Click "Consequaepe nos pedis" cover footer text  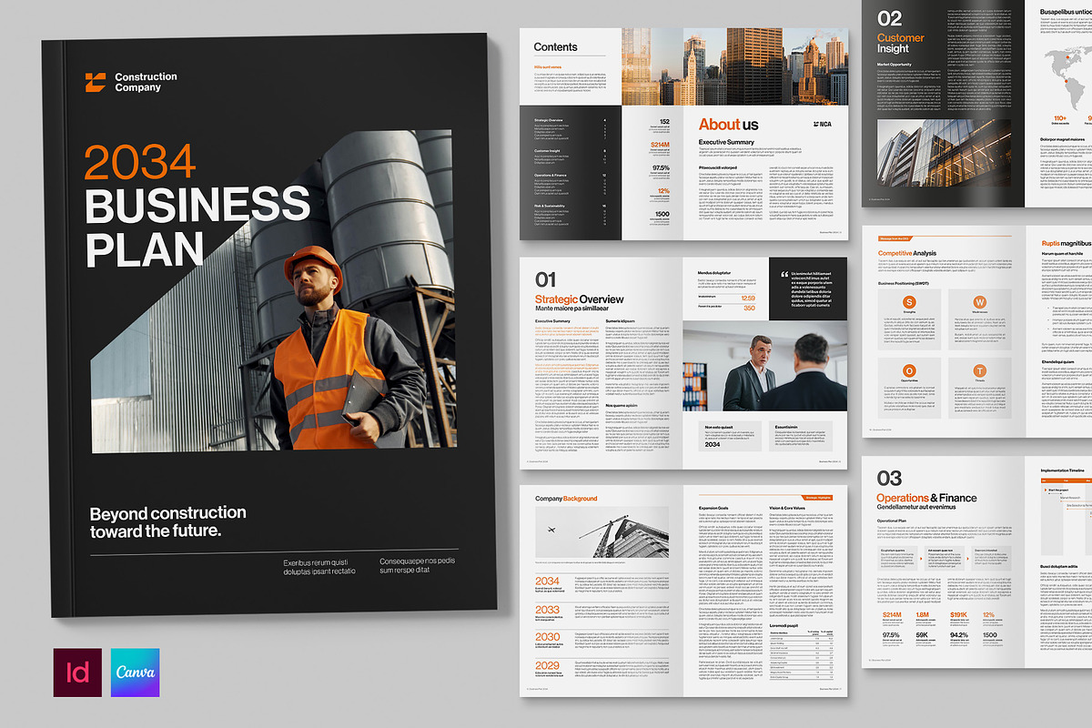pyautogui.click(x=417, y=562)
